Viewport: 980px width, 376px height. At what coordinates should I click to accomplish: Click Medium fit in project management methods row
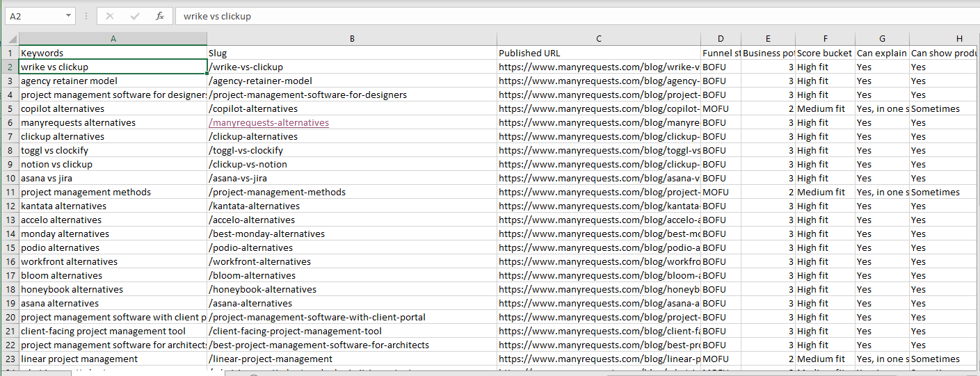[825, 192]
